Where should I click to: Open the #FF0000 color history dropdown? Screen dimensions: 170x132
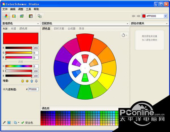pyautogui.click(x=165, y=16)
